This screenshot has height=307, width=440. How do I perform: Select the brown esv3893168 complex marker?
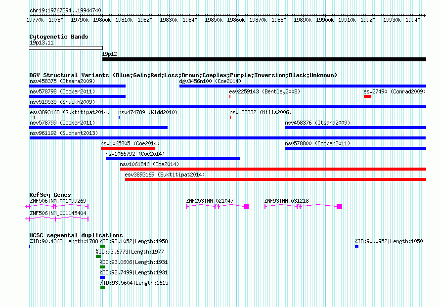[x=32, y=117]
